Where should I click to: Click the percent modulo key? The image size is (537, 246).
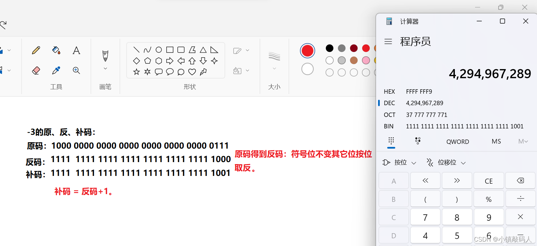pos(489,199)
